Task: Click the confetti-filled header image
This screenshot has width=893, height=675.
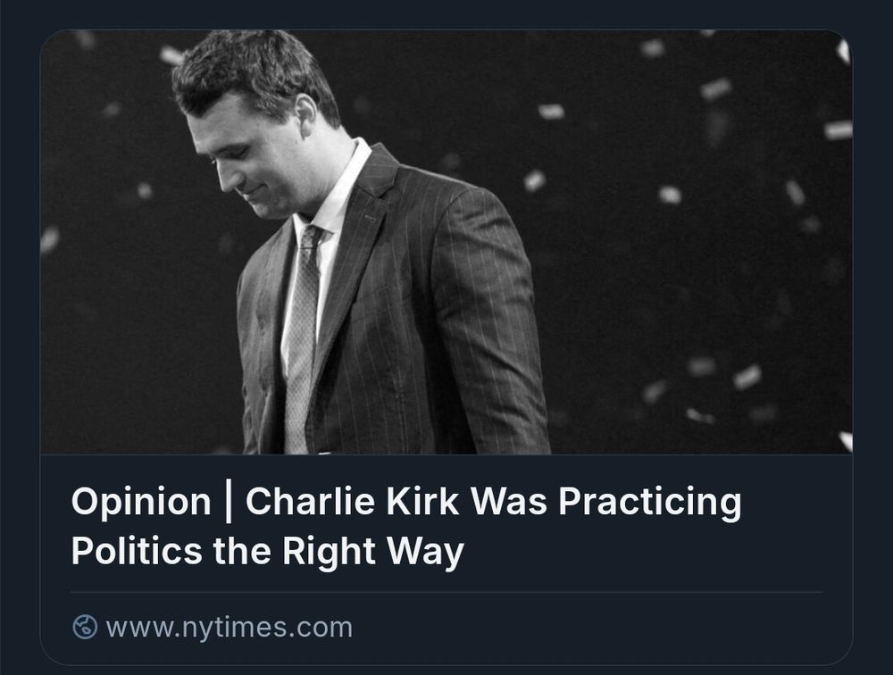Action: tap(625, 179)
